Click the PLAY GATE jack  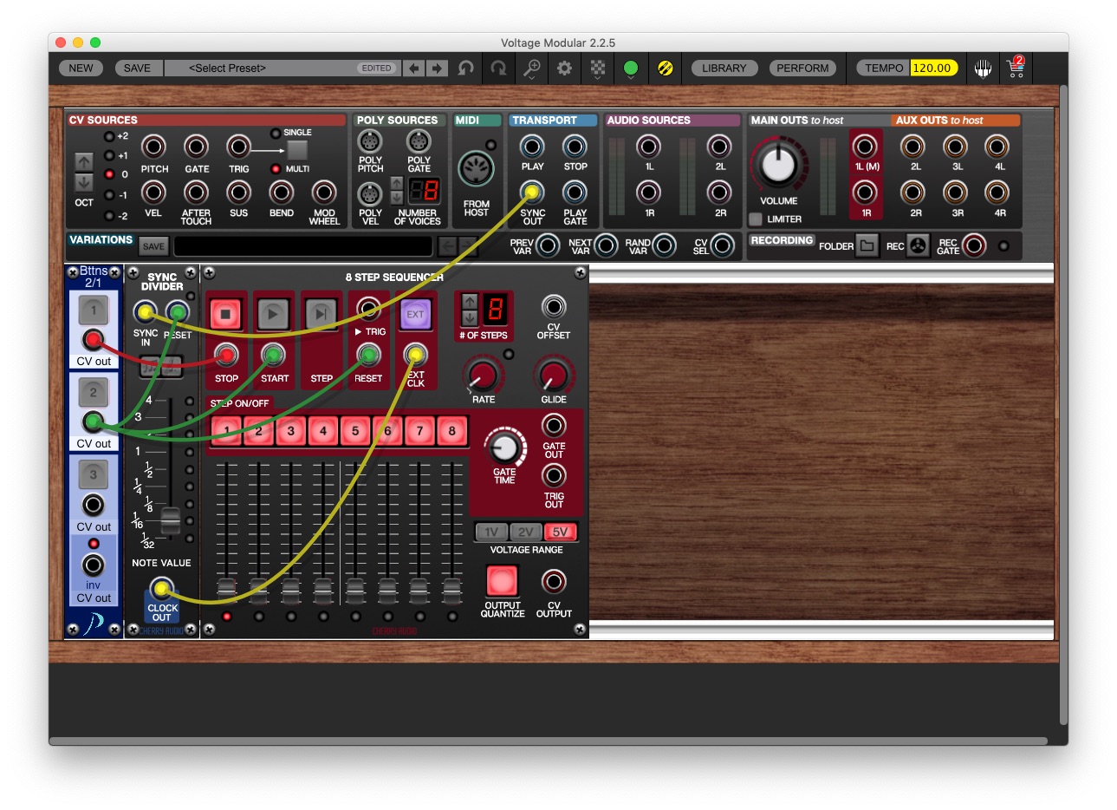coord(575,193)
